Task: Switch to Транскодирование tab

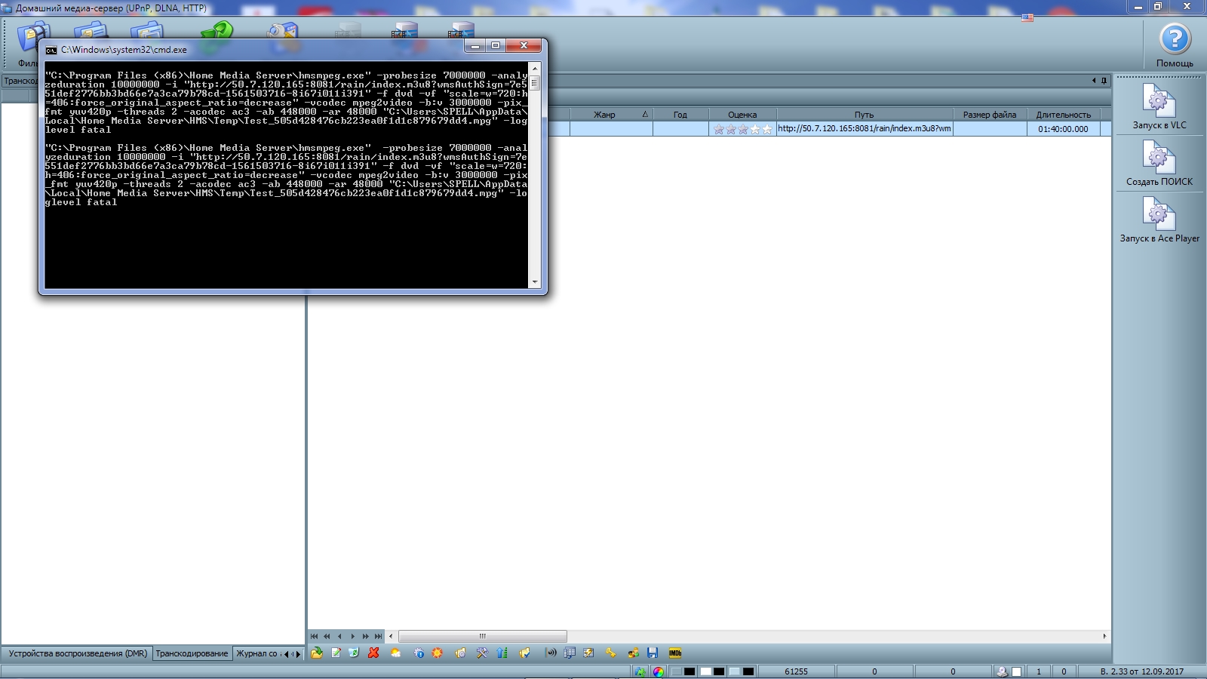Action: (192, 654)
